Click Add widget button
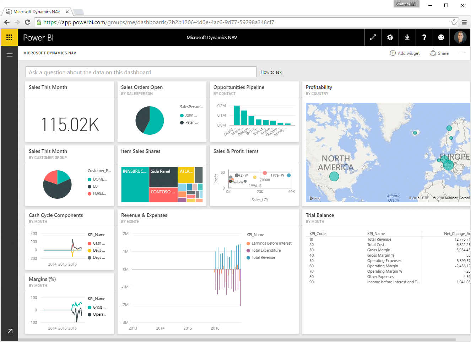471x342 pixels. click(x=405, y=53)
